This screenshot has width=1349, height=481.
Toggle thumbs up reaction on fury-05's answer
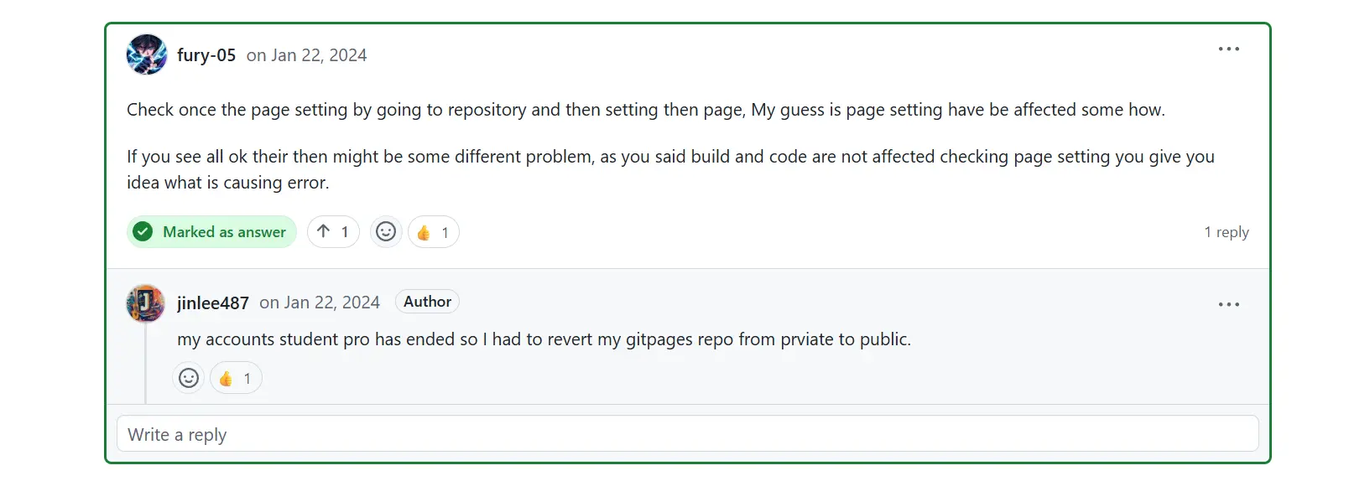click(x=434, y=232)
